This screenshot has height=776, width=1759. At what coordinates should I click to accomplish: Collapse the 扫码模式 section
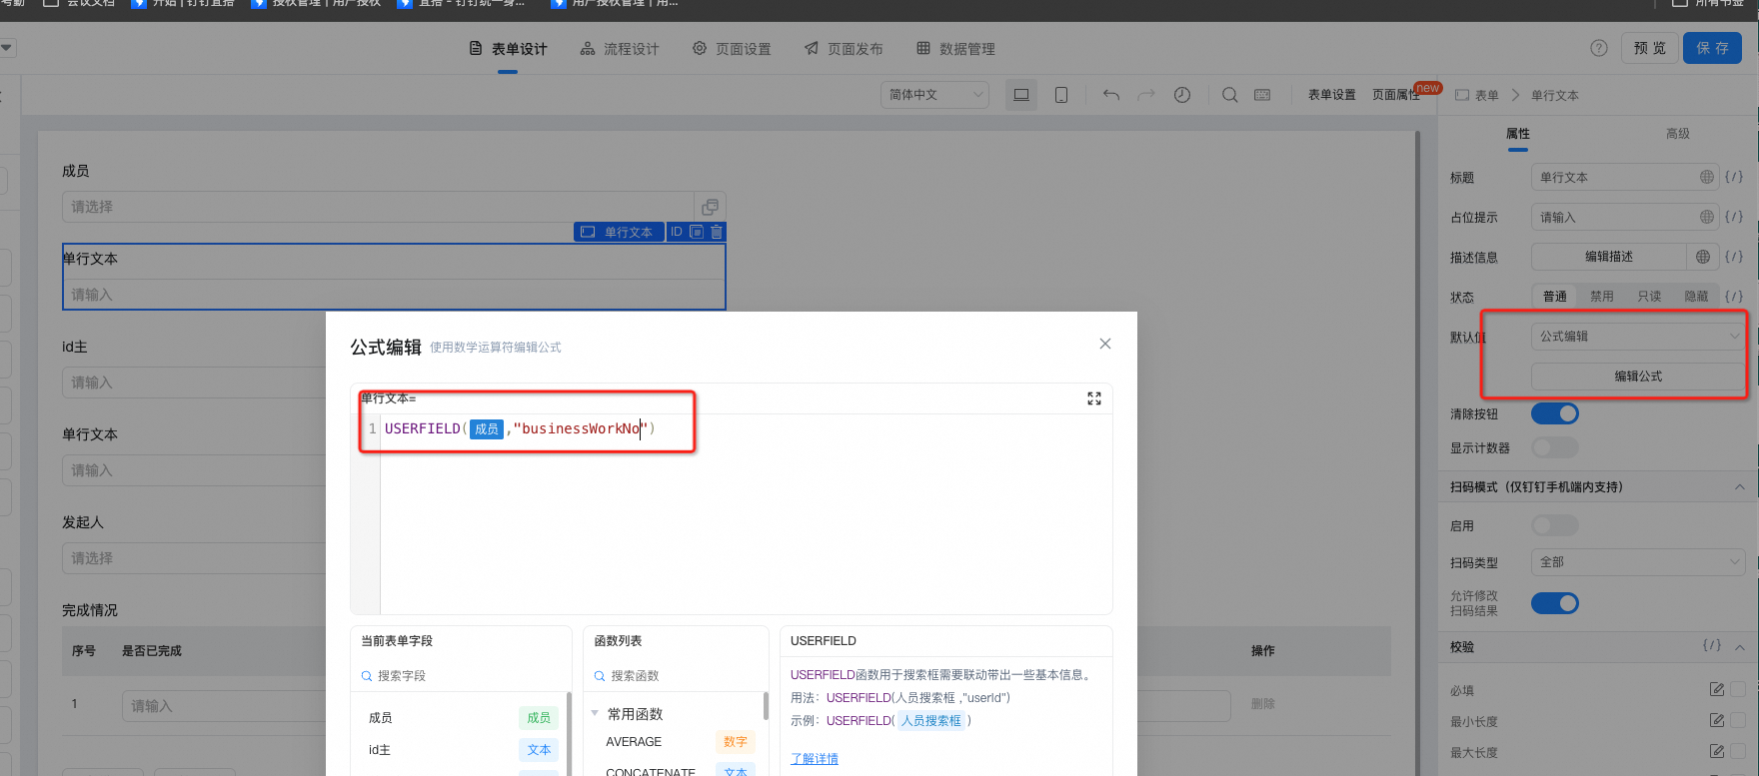[x=1740, y=487]
